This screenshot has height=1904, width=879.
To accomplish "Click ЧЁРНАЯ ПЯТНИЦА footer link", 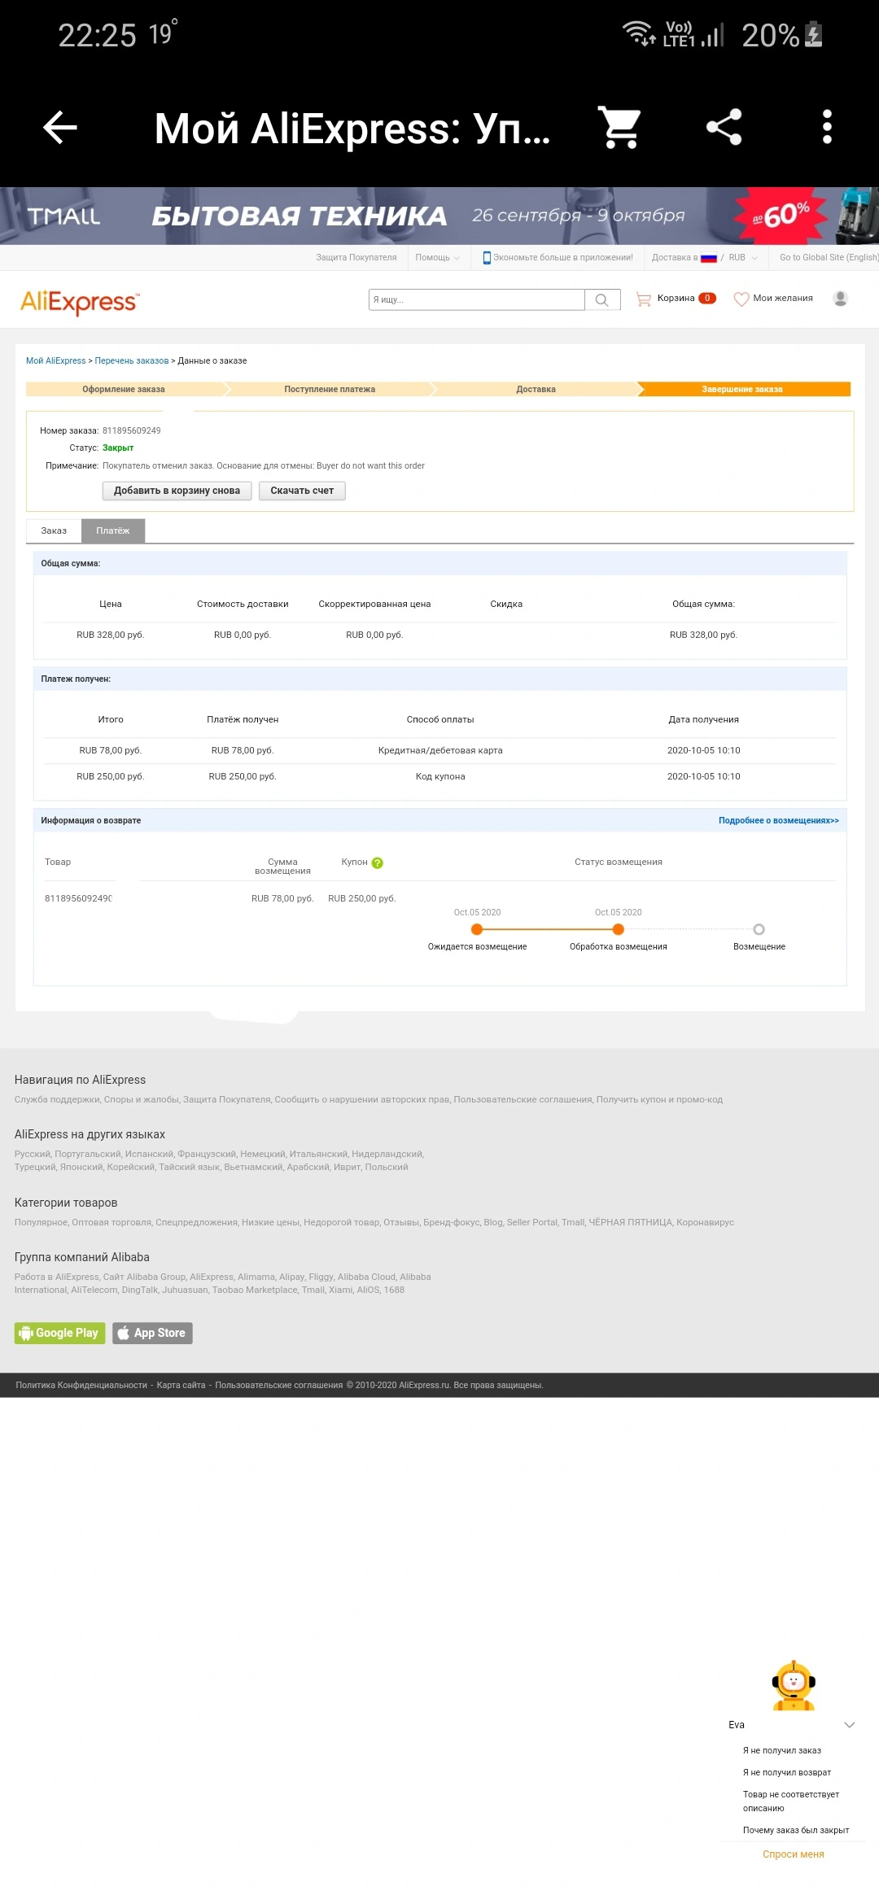I will (631, 1222).
